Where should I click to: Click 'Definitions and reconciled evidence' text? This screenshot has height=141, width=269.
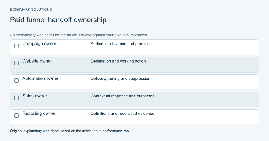(x=122, y=114)
